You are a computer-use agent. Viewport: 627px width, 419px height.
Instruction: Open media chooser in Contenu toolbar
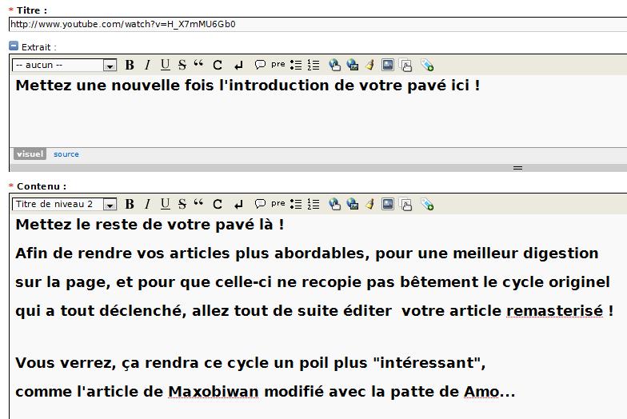387,204
